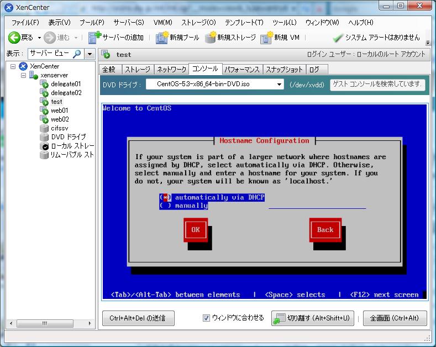Collapse the XenCenter tree node
Image resolution: width=436 pixels, height=347 pixels.
click(13, 66)
